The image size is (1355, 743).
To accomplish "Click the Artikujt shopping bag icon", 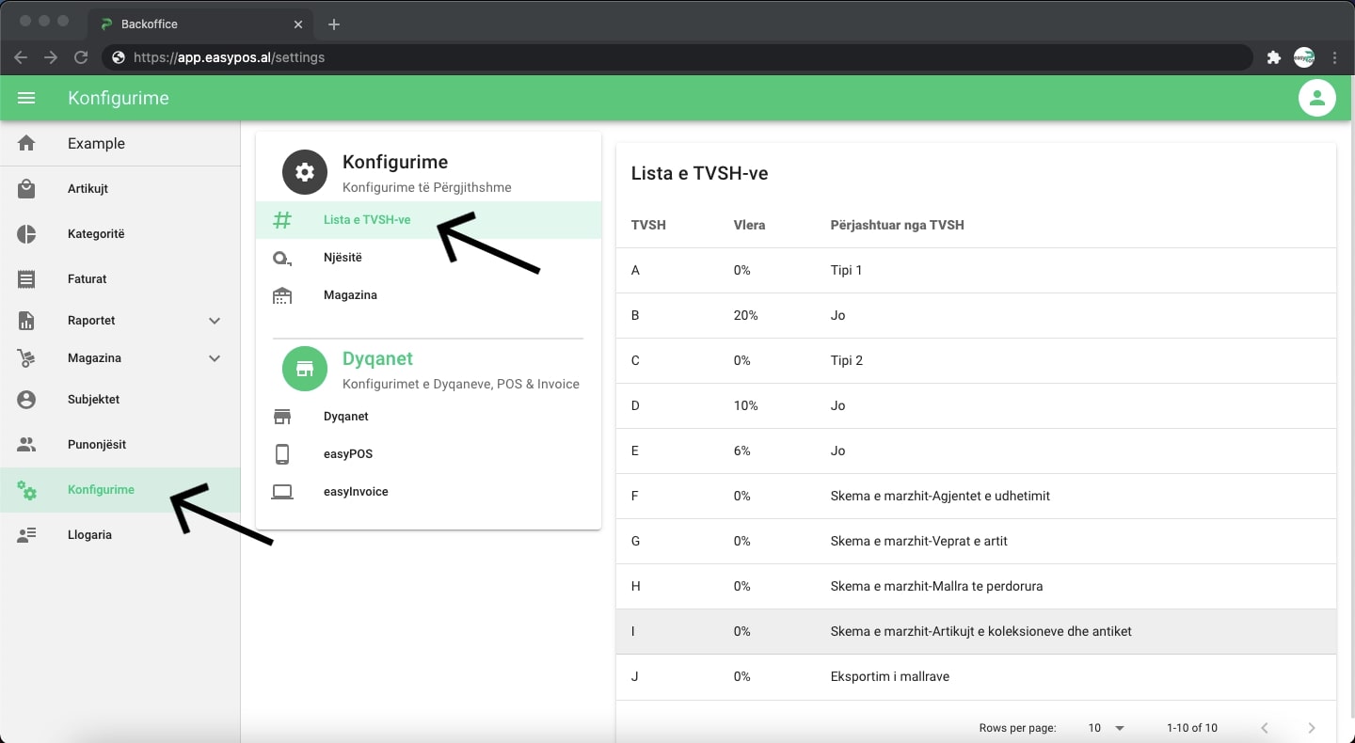I will [x=26, y=189].
